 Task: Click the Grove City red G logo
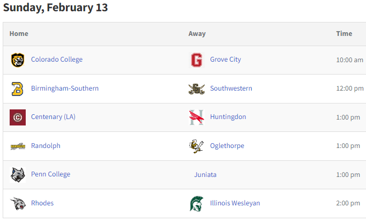pyautogui.click(x=197, y=60)
